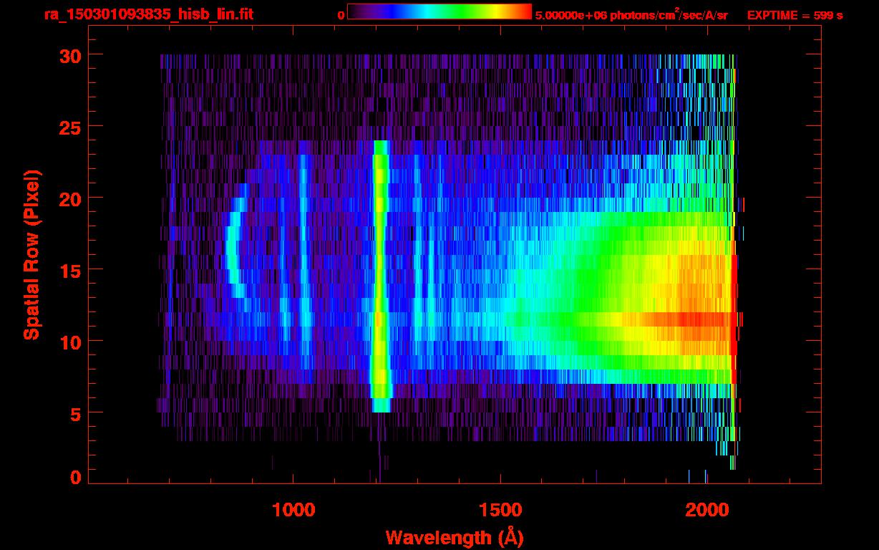
Task: Click the x-axis tick label 1500
Action: [x=500, y=510]
